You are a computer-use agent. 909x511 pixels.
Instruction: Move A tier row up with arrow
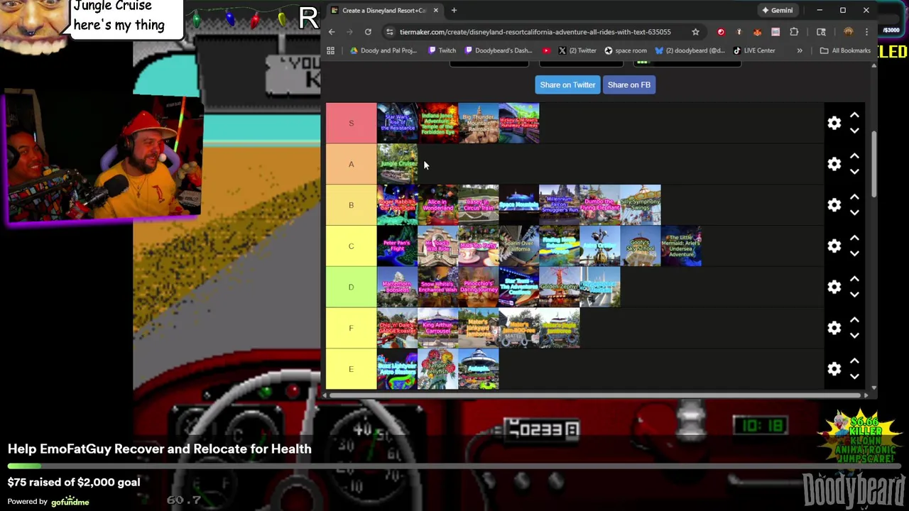(x=854, y=156)
